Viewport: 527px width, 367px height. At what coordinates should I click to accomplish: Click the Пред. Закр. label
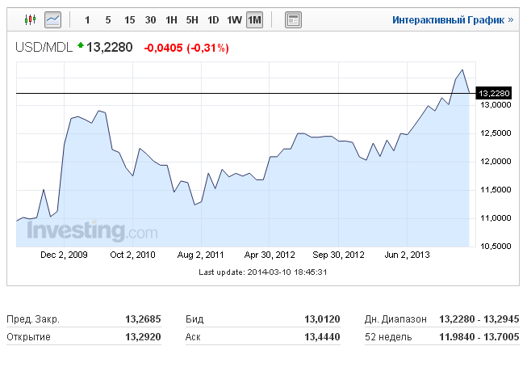[x=33, y=319]
